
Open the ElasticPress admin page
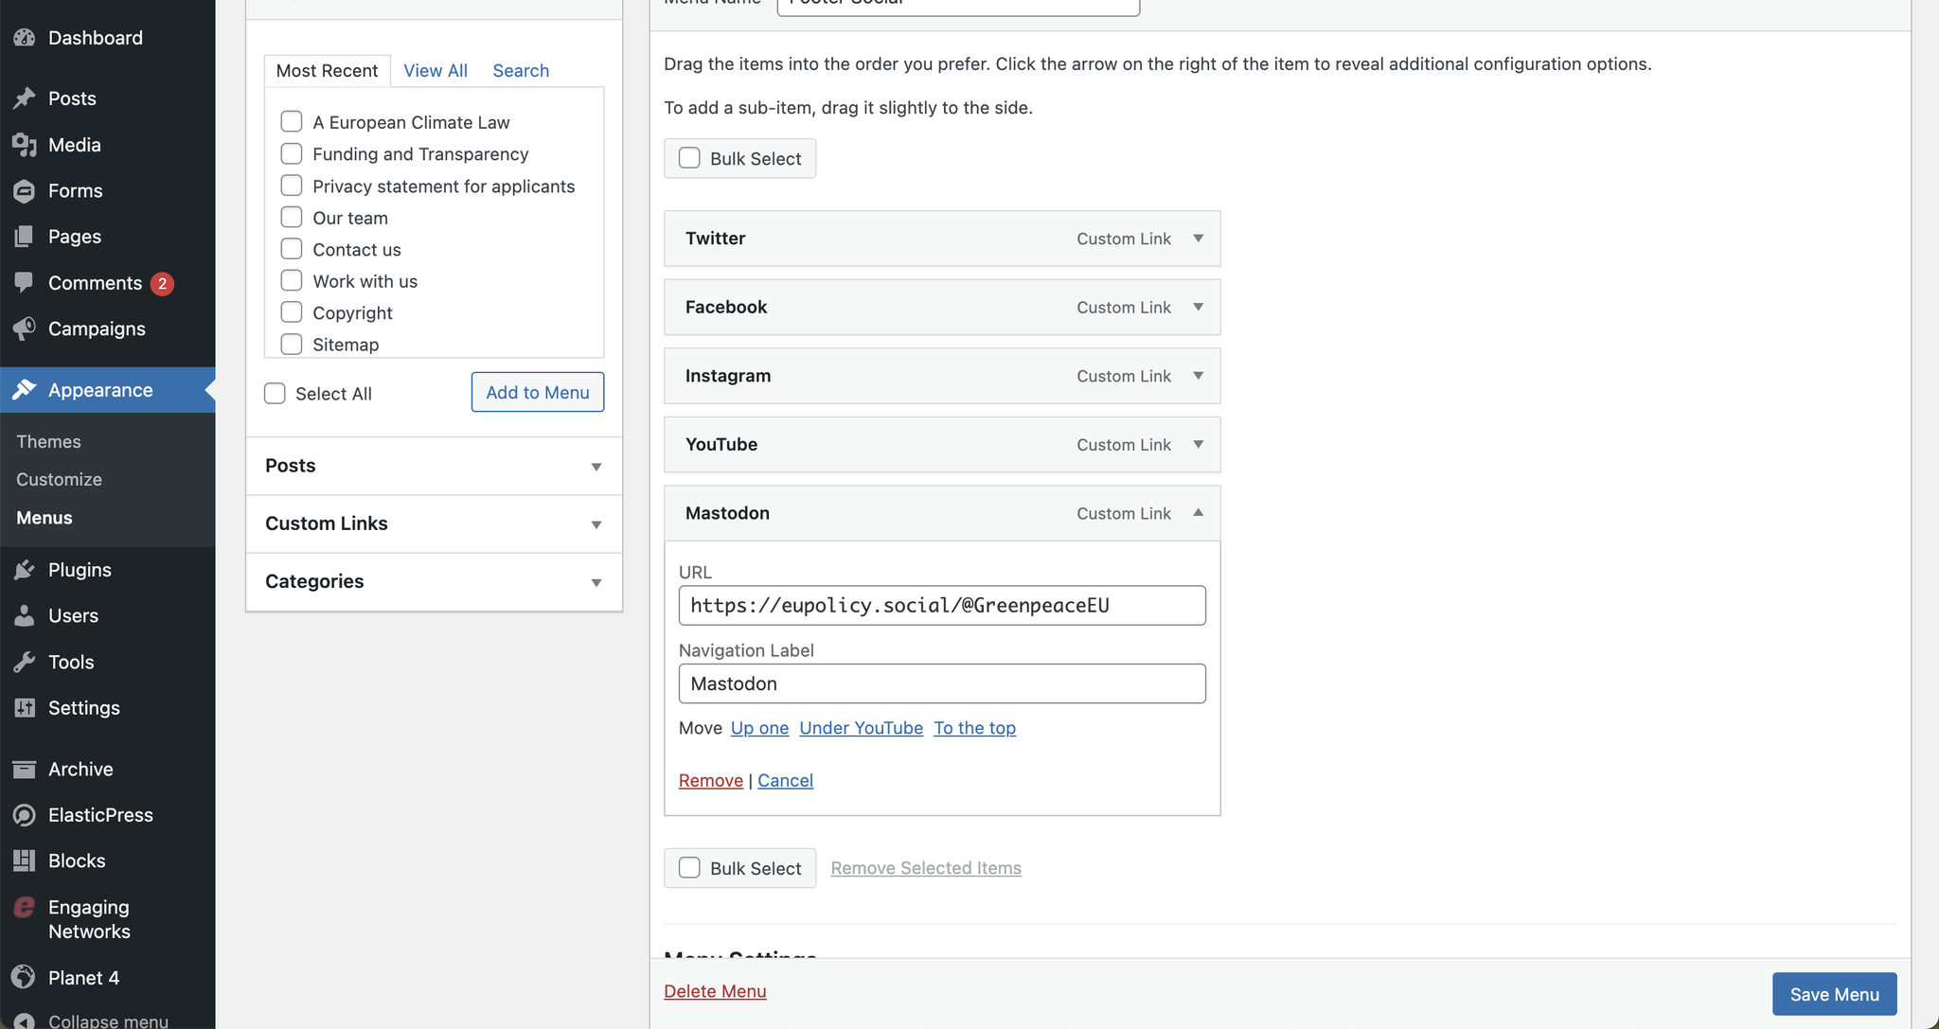[x=100, y=814]
